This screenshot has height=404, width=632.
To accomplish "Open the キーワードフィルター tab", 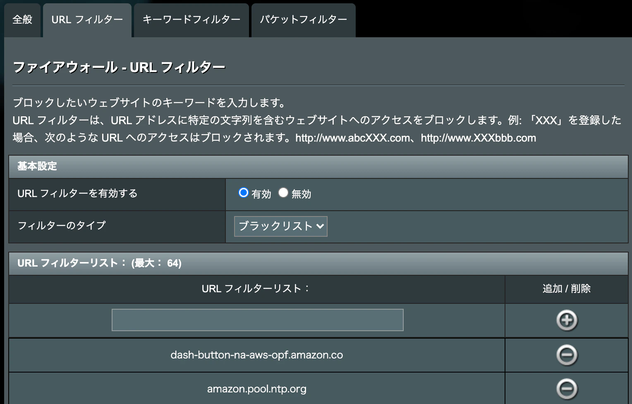I will (x=192, y=20).
